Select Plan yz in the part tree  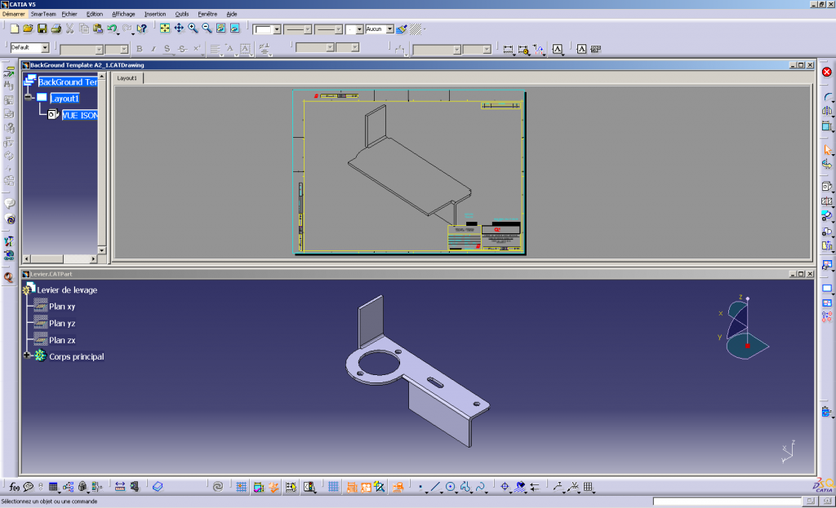[62, 324]
